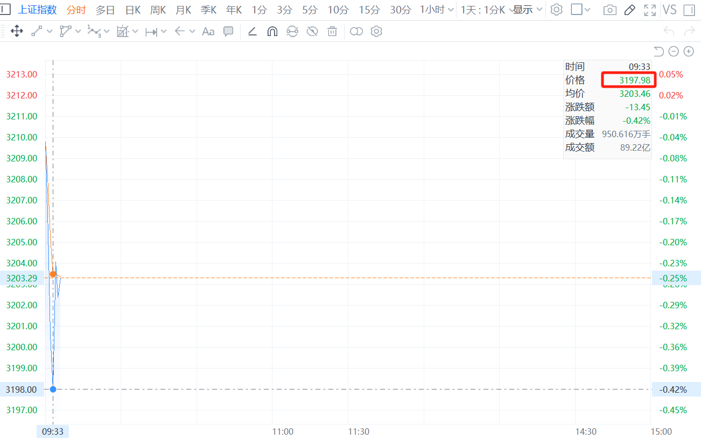Click the VS compare button

click(669, 10)
